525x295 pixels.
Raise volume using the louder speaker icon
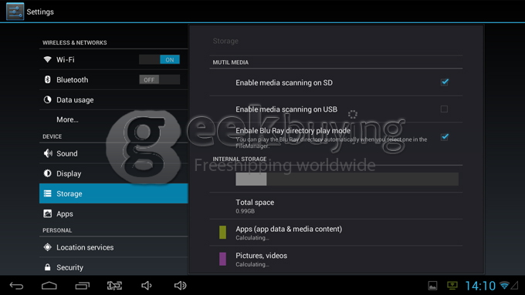click(x=180, y=286)
